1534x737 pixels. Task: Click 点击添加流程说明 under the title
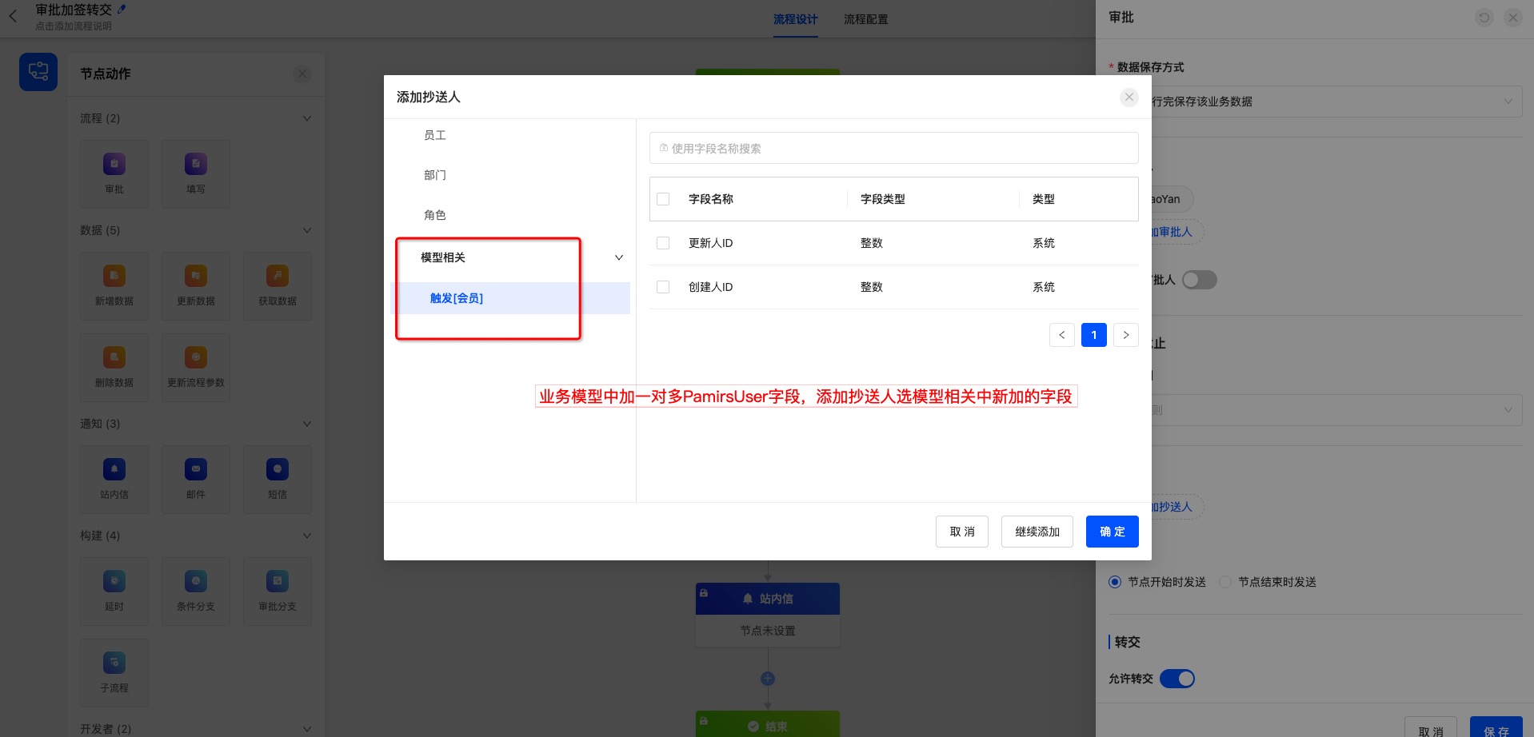tap(74, 26)
